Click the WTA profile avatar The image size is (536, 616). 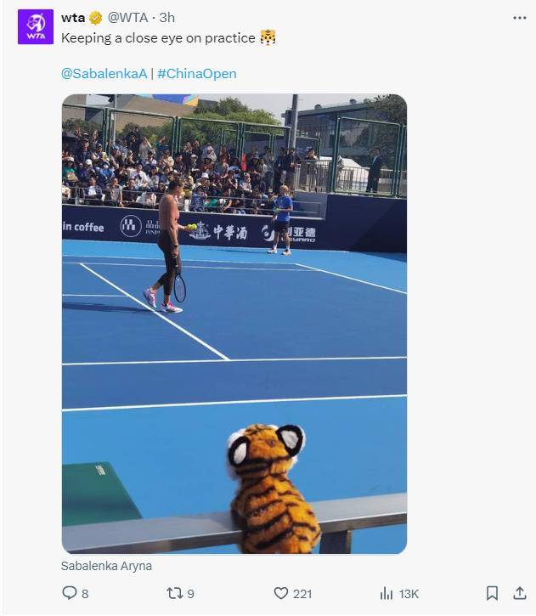pyautogui.click(x=36, y=26)
